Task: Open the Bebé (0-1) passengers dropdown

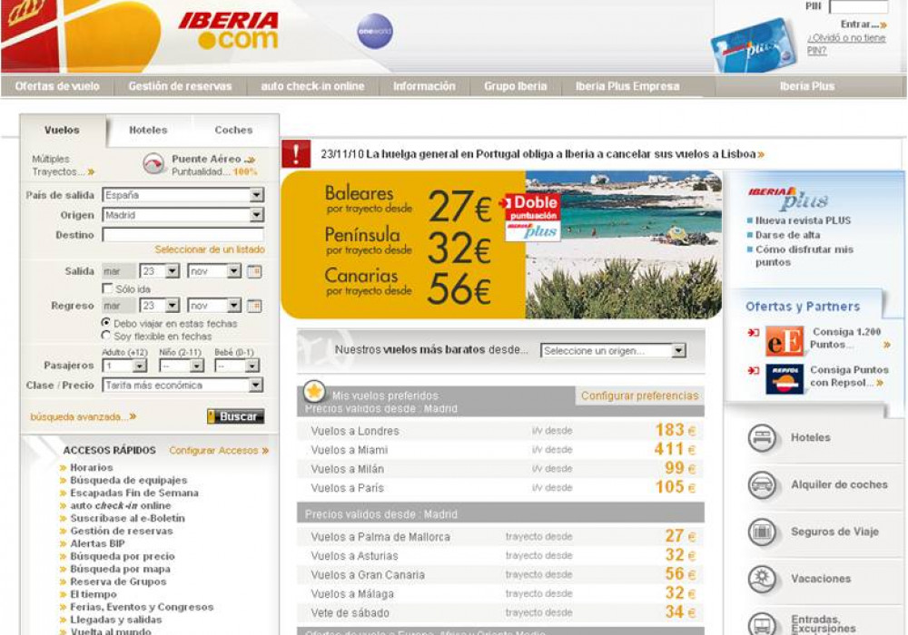Action: coord(237,366)
